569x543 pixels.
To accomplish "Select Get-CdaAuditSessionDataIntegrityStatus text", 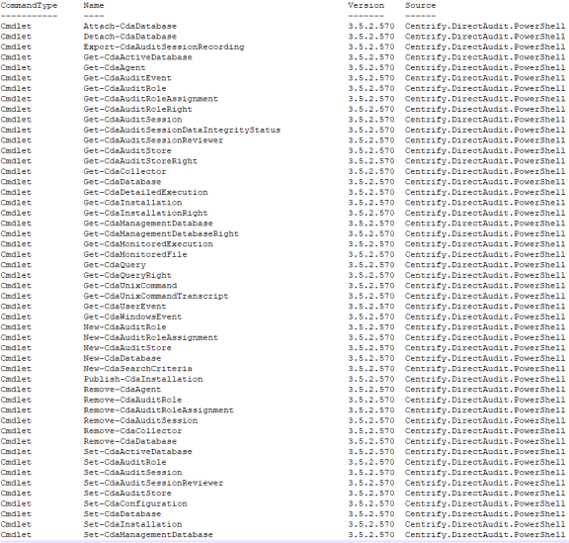I will [182, 130].
